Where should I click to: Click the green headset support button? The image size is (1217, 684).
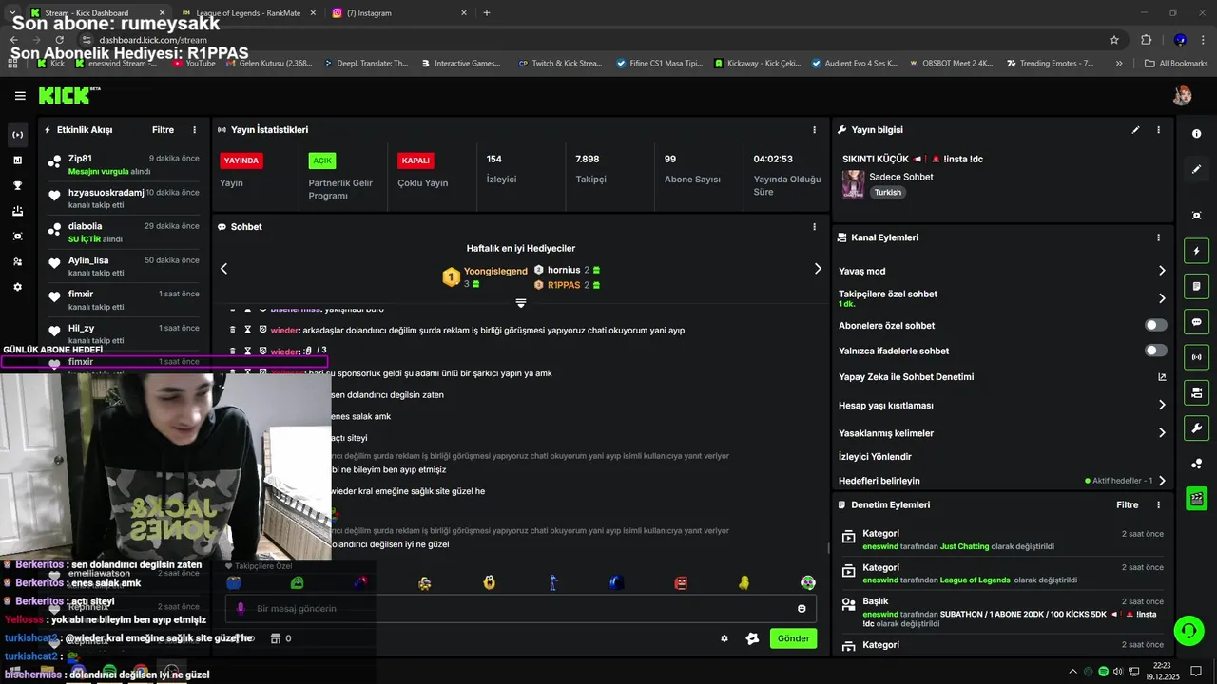tap(1188, 630)
